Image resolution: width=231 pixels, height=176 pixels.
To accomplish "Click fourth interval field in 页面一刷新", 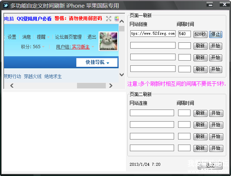I will [184, 69].
